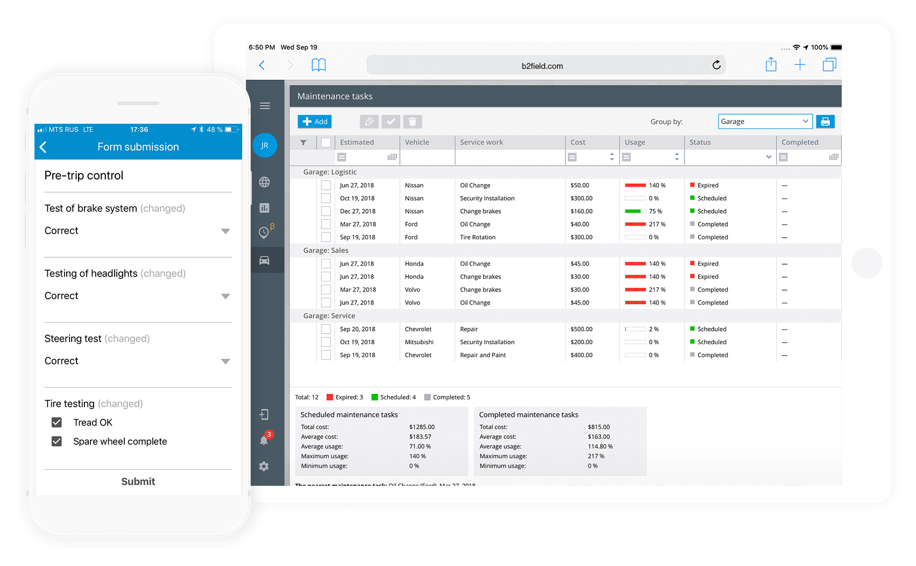Click the edit pencil icon in toolbar
The width and height of the screenshot is (916, 566).
click(369, 122)
